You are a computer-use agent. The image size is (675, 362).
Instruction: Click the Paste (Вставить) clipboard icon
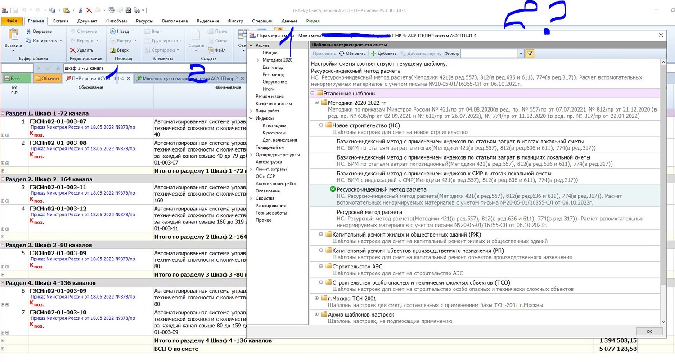coord(13,35)
